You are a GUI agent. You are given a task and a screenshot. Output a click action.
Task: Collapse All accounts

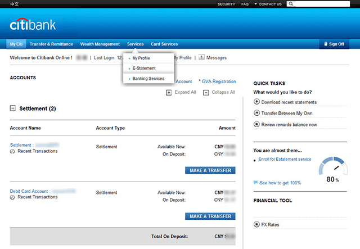(206, 92)
